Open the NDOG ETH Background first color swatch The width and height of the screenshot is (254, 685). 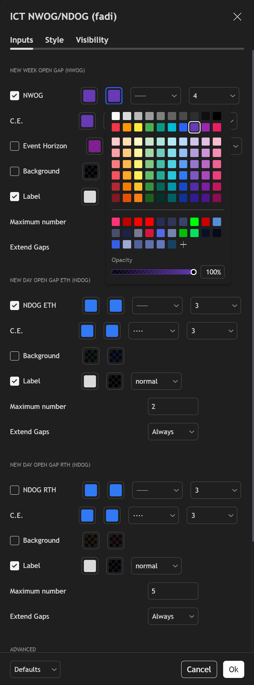(x=91, y=356)
